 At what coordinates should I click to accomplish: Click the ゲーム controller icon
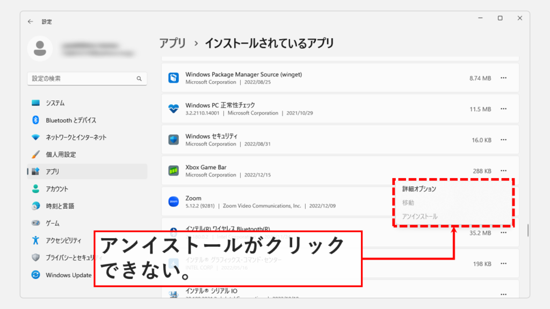click(x=35, y=223)
